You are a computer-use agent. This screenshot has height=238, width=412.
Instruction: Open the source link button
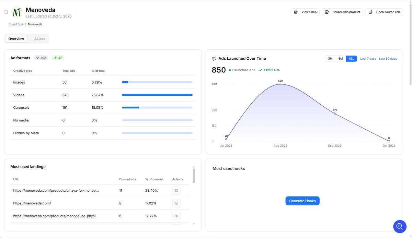pyautogui.click(x=384, y=12)
